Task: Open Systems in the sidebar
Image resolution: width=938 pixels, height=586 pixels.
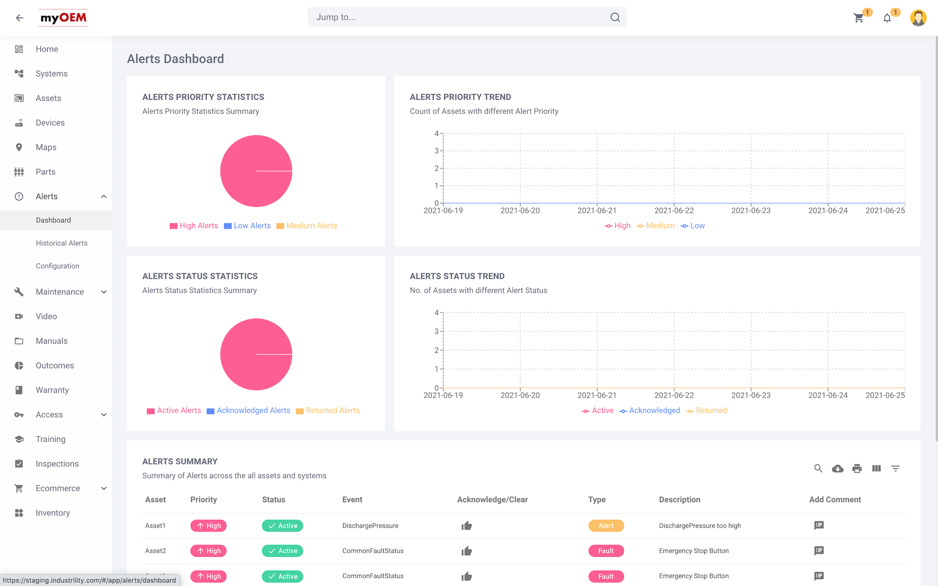Action: coord(56,73)
